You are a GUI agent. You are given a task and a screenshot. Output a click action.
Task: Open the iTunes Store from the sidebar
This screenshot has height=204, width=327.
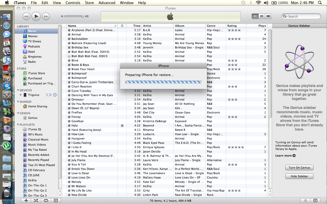point(37,73)
